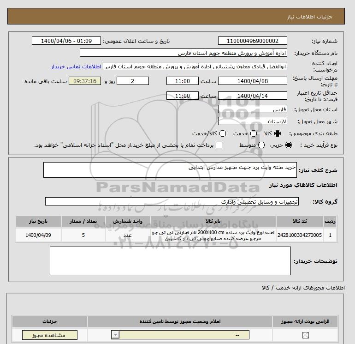Click item code 2428100304270005

pyautogui.click(x=300, y=235)
